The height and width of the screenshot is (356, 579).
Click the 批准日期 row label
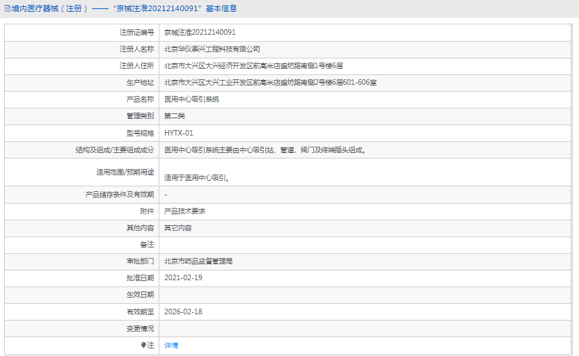pos(141,278)
